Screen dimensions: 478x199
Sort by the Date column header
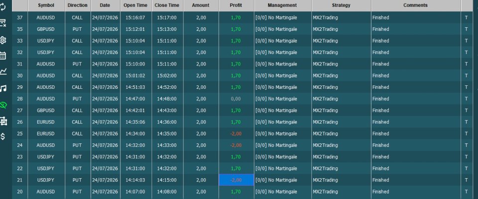coord(105,5)
